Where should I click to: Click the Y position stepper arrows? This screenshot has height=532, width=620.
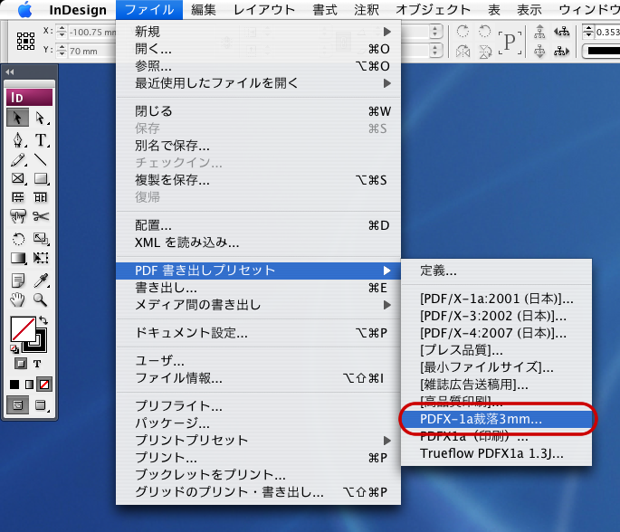(x=62, y=51)
